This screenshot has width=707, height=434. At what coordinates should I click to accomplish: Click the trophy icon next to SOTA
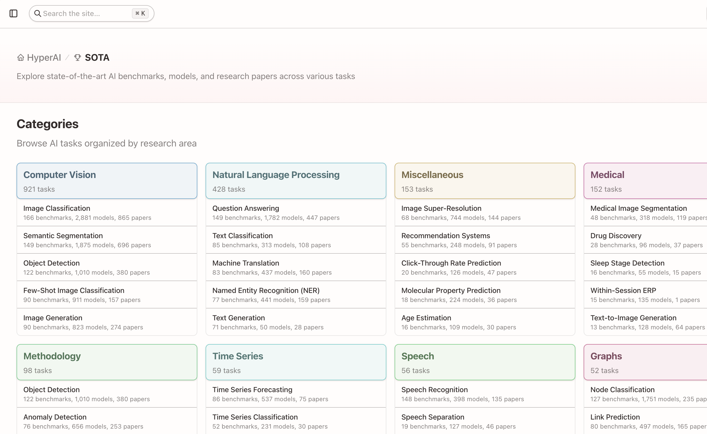click(x=77, y=58)
